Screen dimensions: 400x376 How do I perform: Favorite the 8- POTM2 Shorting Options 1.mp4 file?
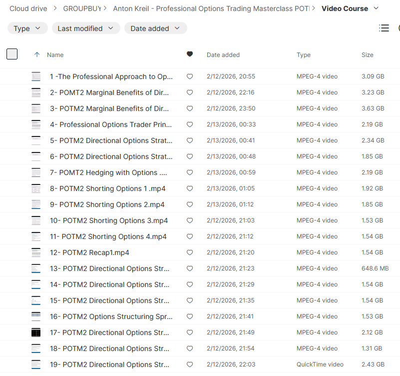click(190, 188)
